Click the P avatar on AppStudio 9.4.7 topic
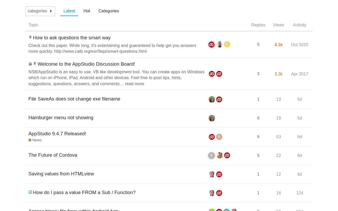338x211 pixels. pyautogui.click(x=219, y=137)
